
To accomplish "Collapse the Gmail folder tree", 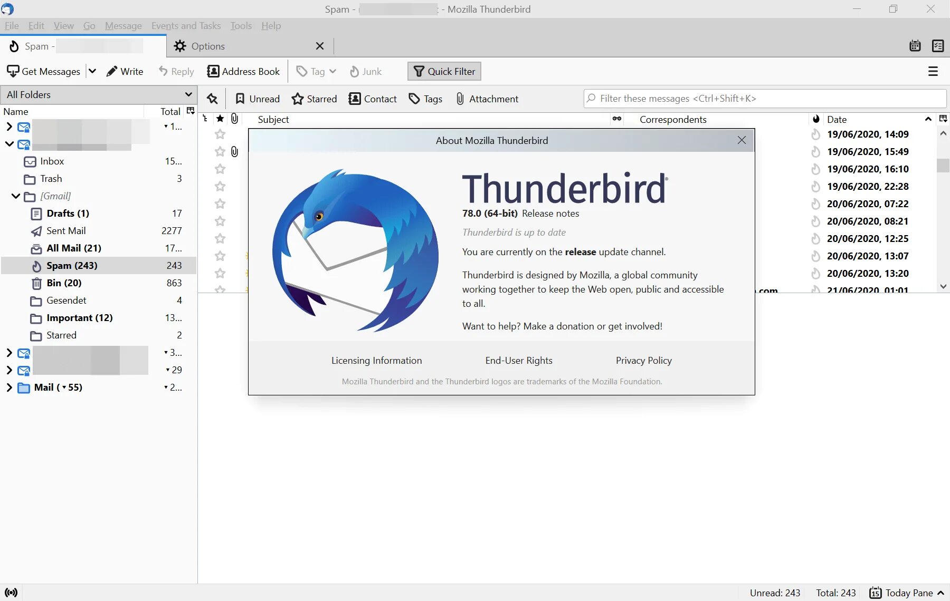I will click(15, 196).
